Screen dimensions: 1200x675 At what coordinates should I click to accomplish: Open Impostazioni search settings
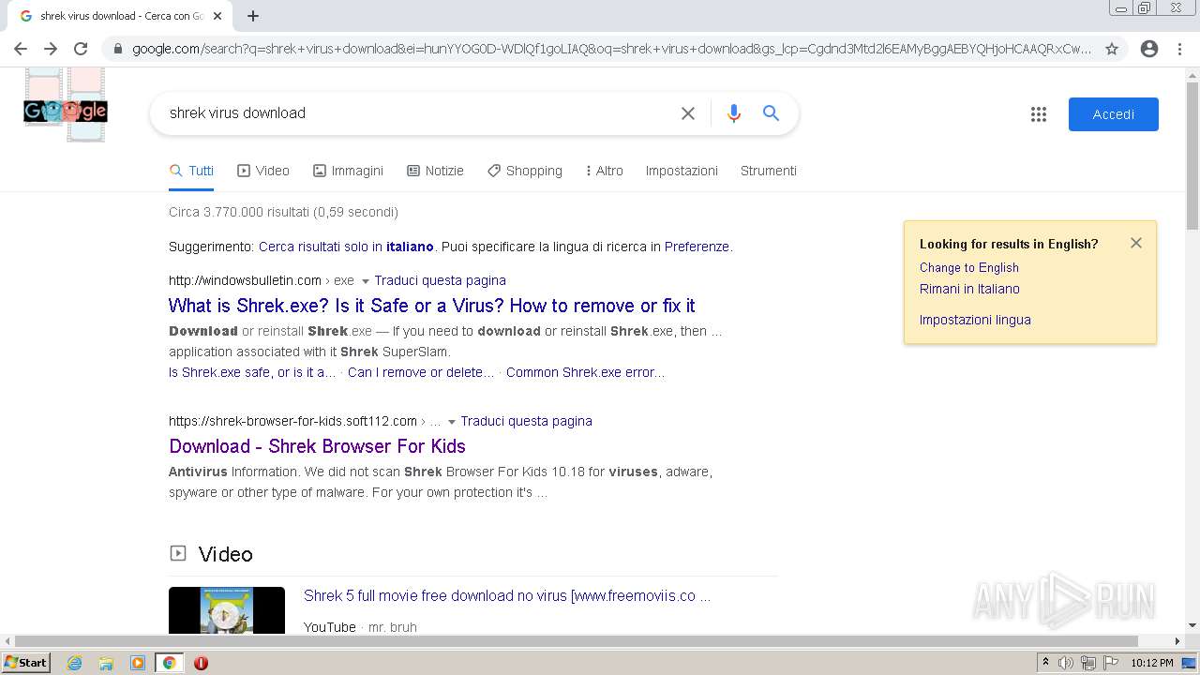(682, 171)
